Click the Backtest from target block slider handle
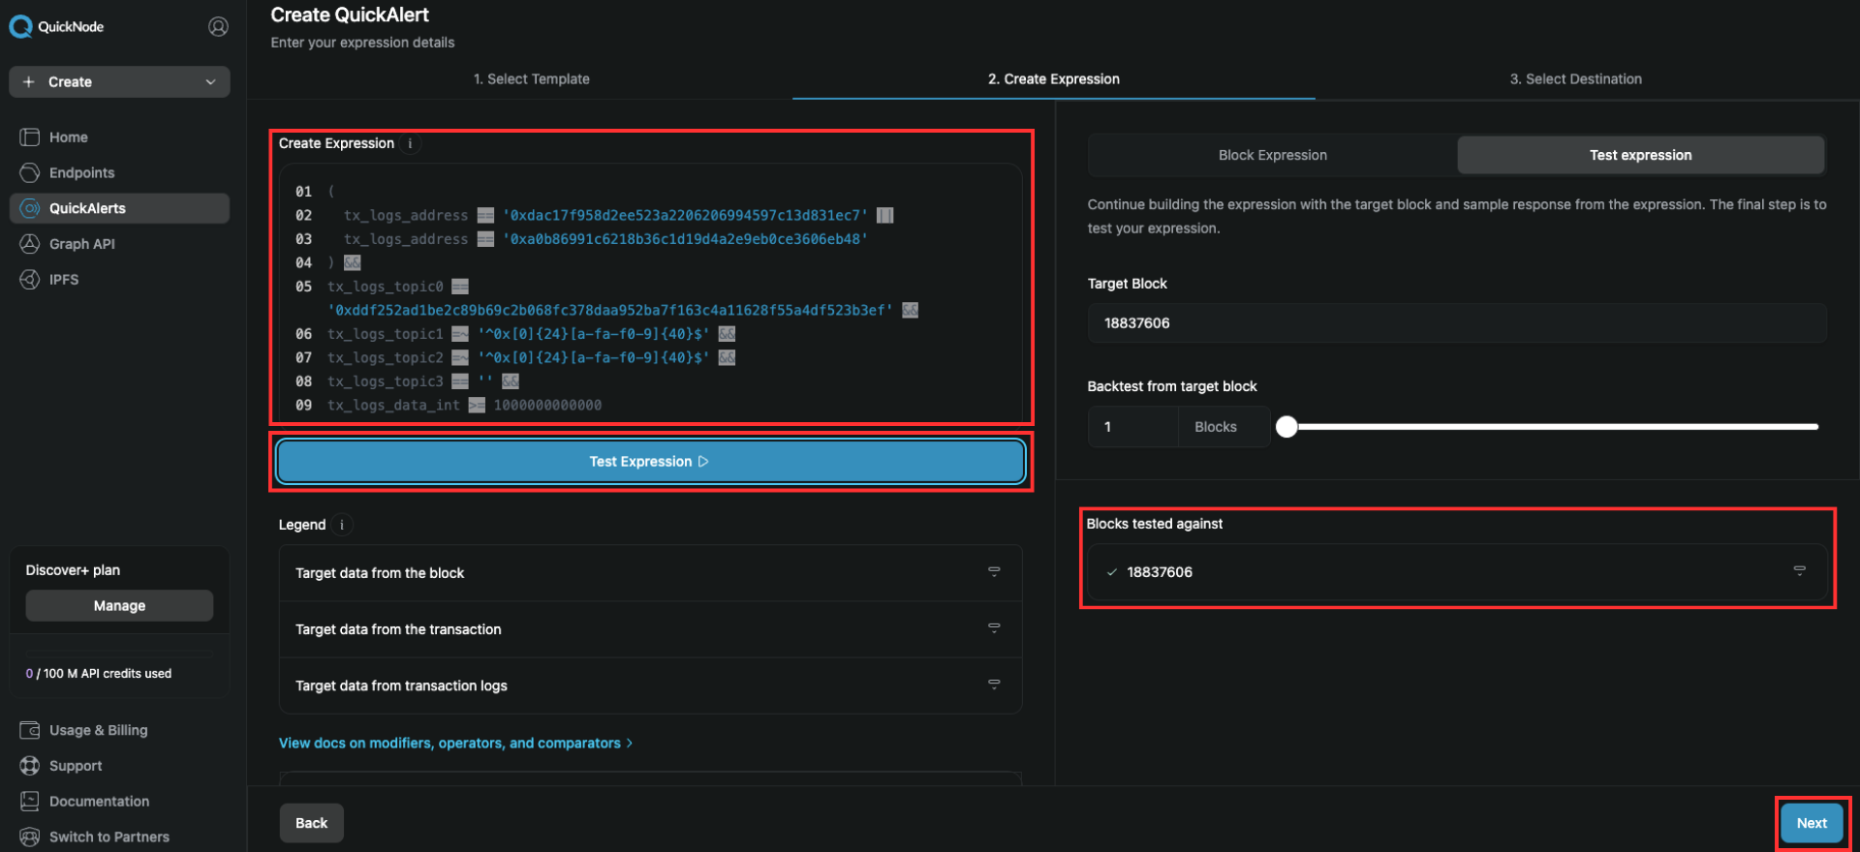This screenshot has height=852, width=1860. point(1286,427)
